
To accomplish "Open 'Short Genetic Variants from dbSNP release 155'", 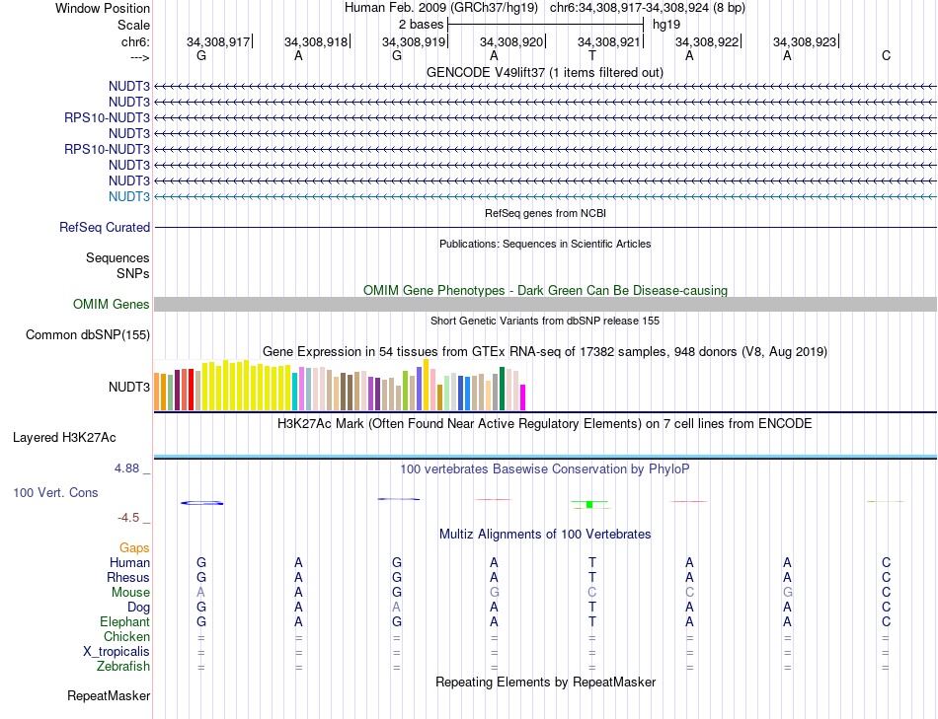I will pos(545,321).
